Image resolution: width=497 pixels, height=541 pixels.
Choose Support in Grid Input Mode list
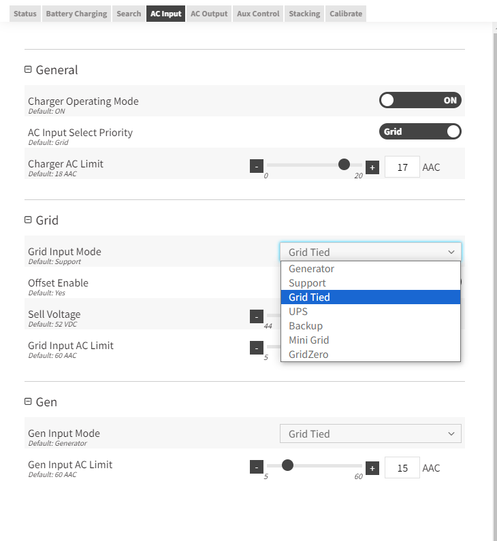coord(370,283)
